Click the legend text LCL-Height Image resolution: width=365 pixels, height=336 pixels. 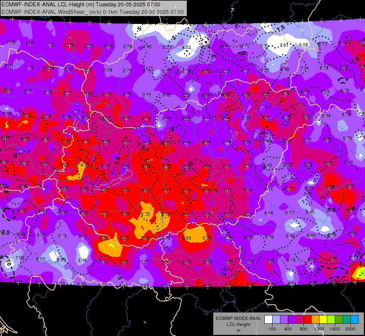[238, 324]
